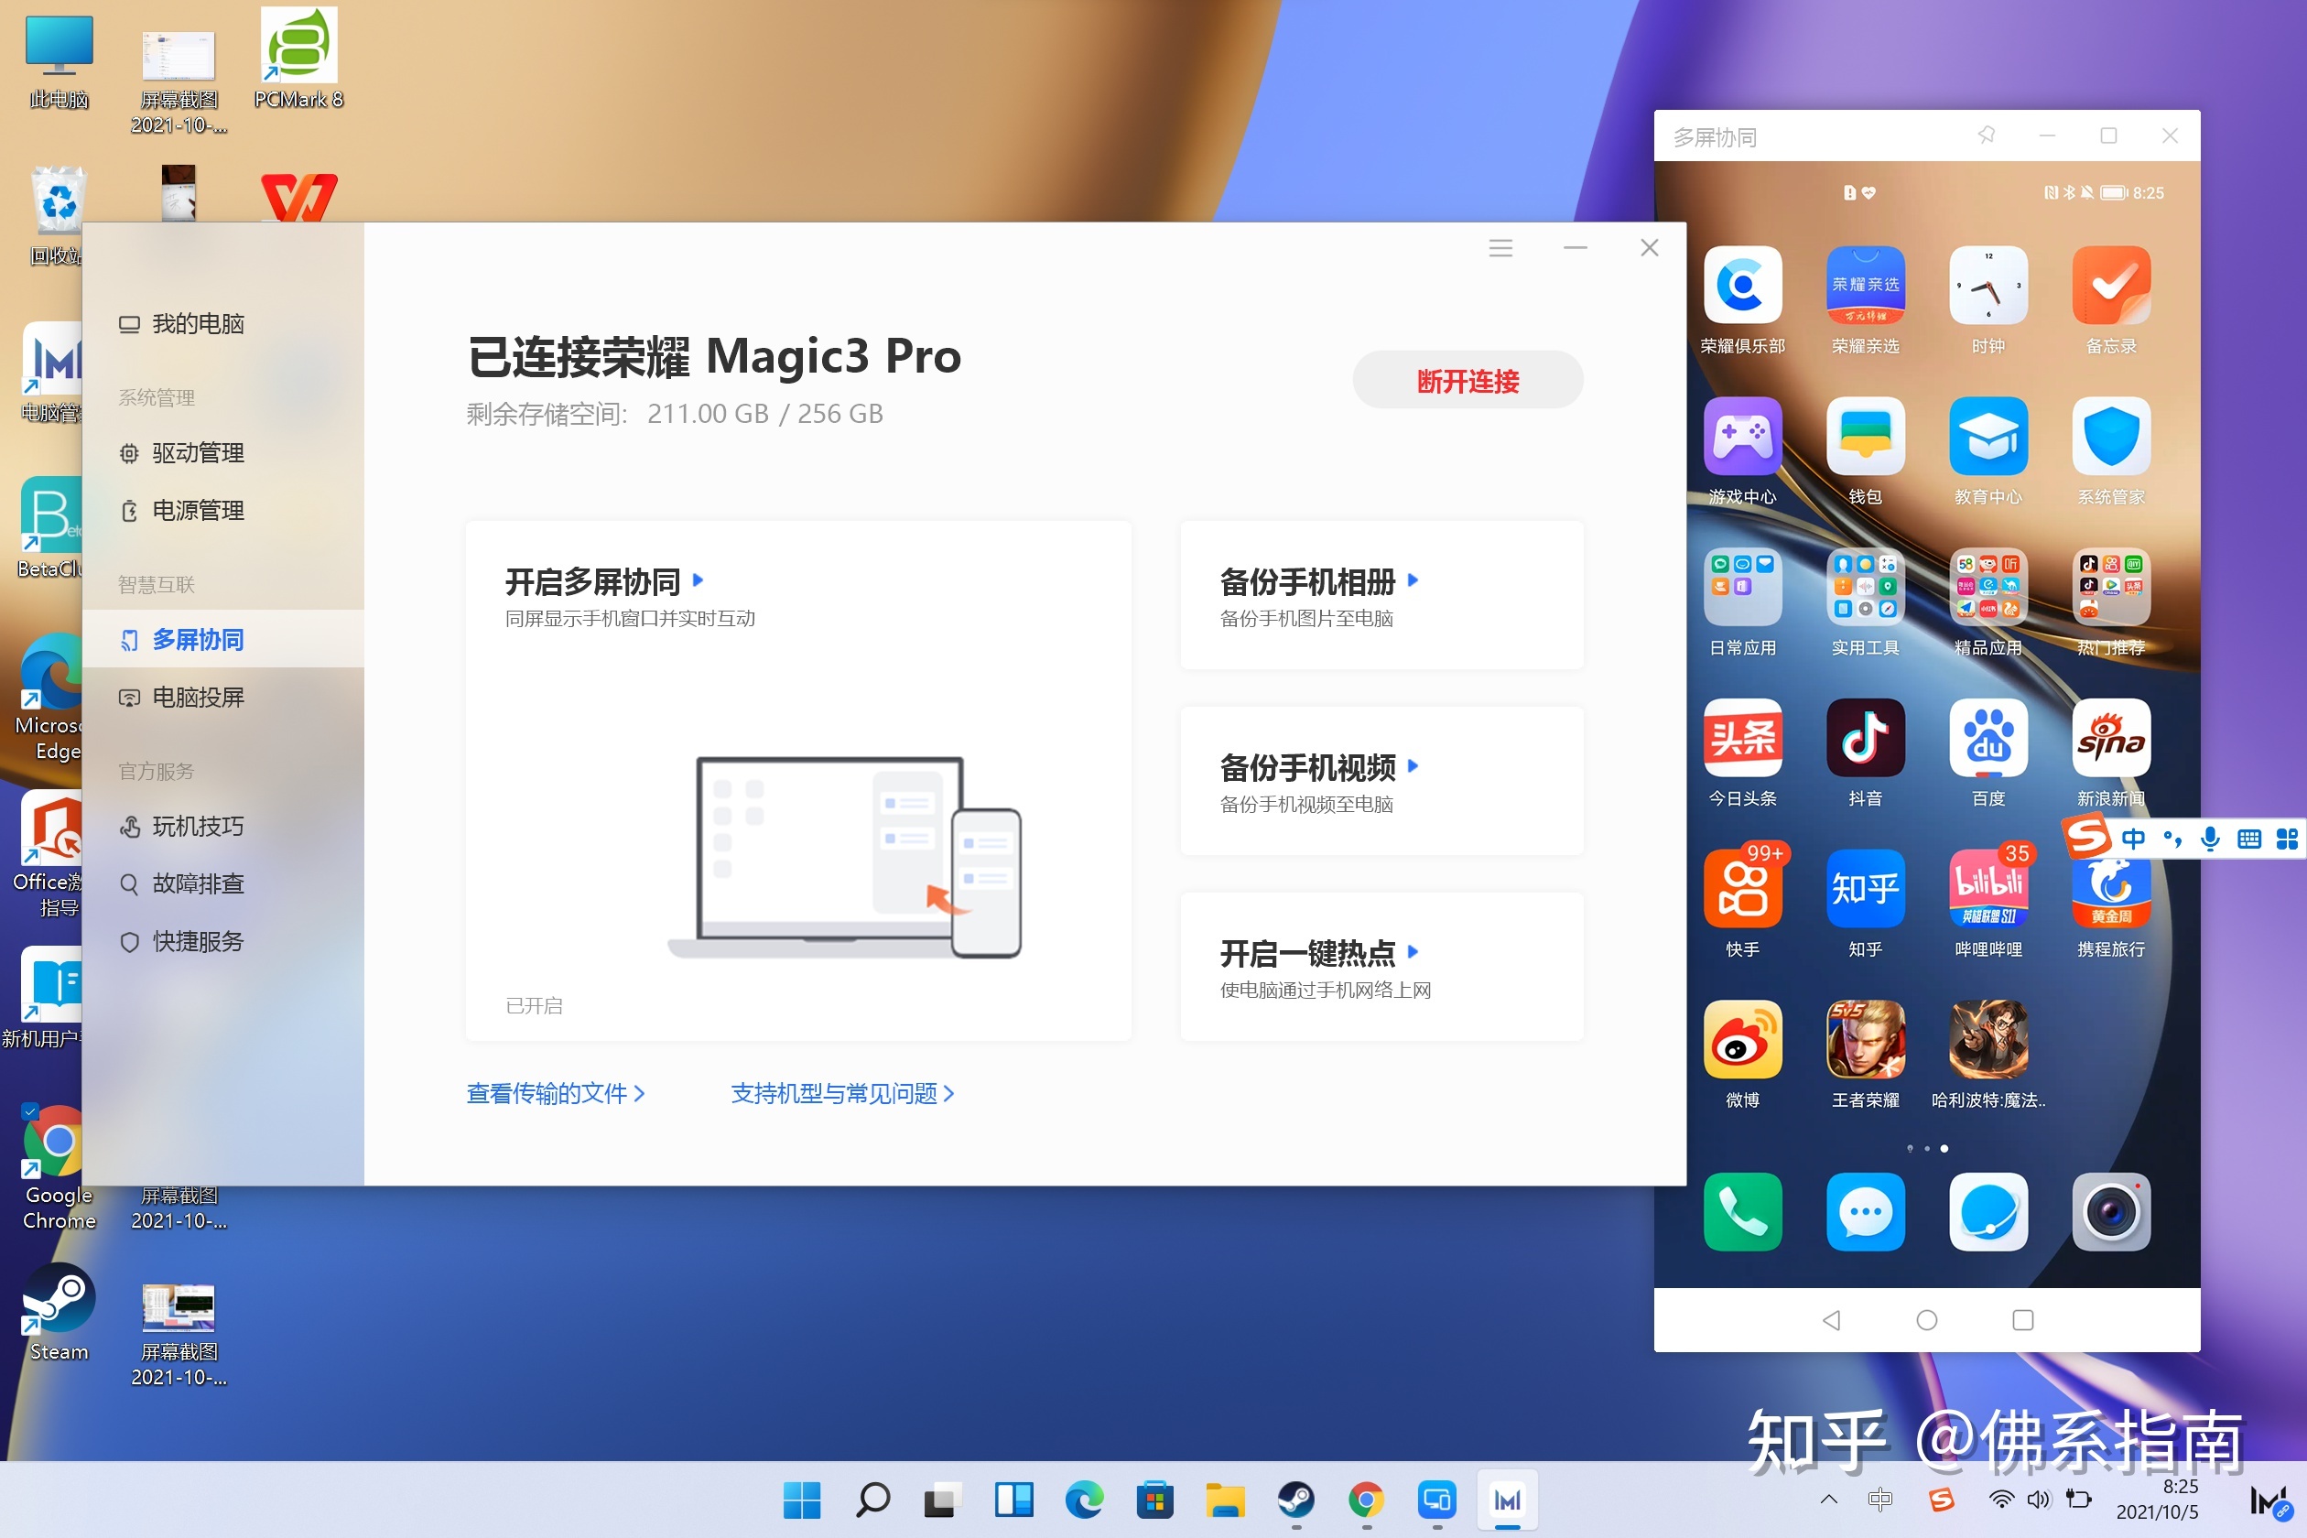Open the camera app in the phone dock
Image resolution: width=2307 pixels, height=1538 pixels.
(2110, 1212)
